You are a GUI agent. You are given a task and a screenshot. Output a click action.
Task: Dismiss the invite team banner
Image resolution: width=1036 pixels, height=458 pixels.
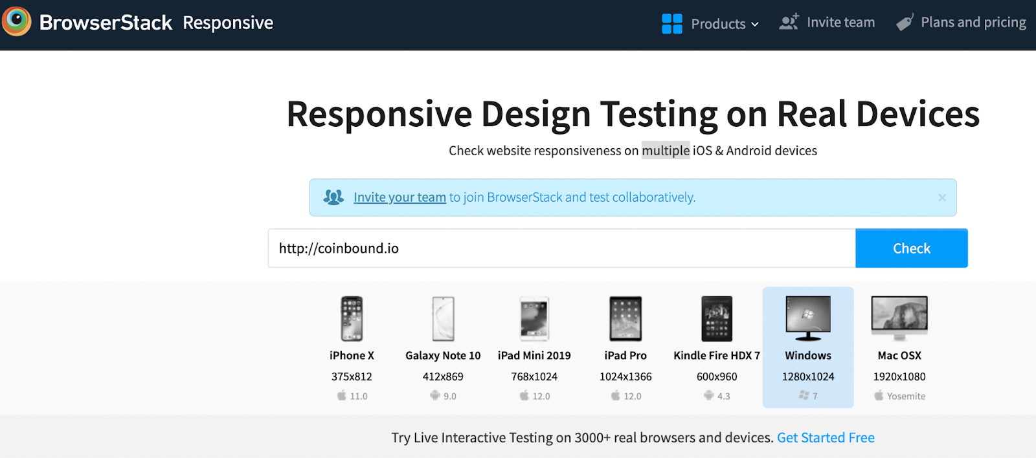tap(942, 198)
